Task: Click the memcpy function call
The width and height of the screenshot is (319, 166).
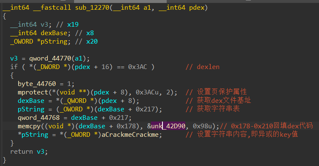Action: [x=29, y=126]
